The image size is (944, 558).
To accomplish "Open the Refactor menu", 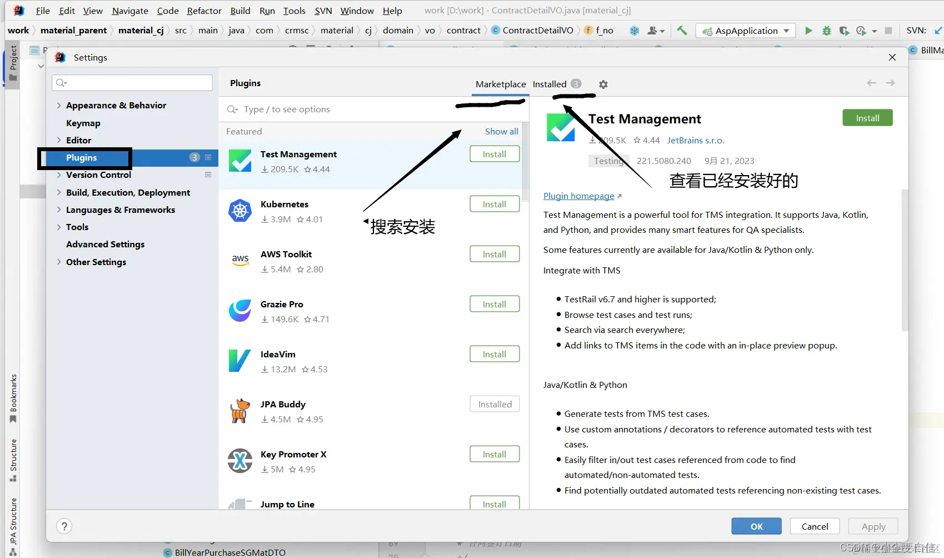I will pyautogui.click(x=204, y=11).
